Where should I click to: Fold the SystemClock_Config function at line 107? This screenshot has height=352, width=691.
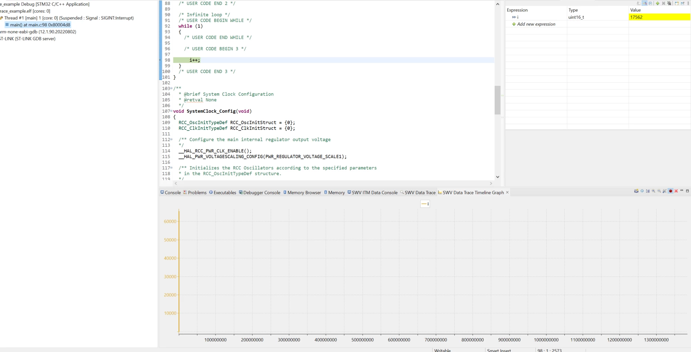pyautogui.click(x=171, y=111)
